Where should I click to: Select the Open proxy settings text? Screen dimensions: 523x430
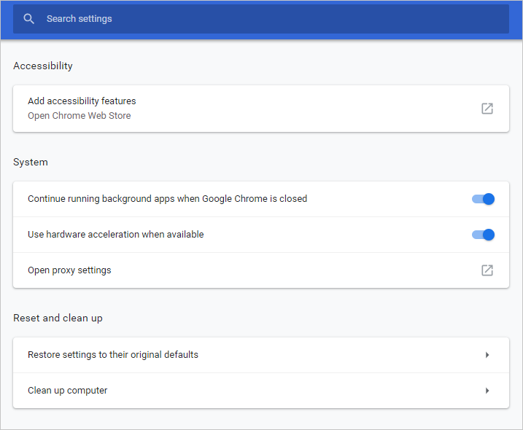(x=69, y=270)
